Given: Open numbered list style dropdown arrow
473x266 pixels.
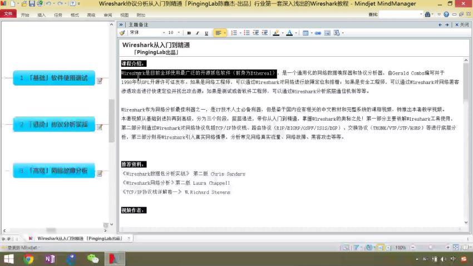Looking at the screenshot, I should pos(240,33).
